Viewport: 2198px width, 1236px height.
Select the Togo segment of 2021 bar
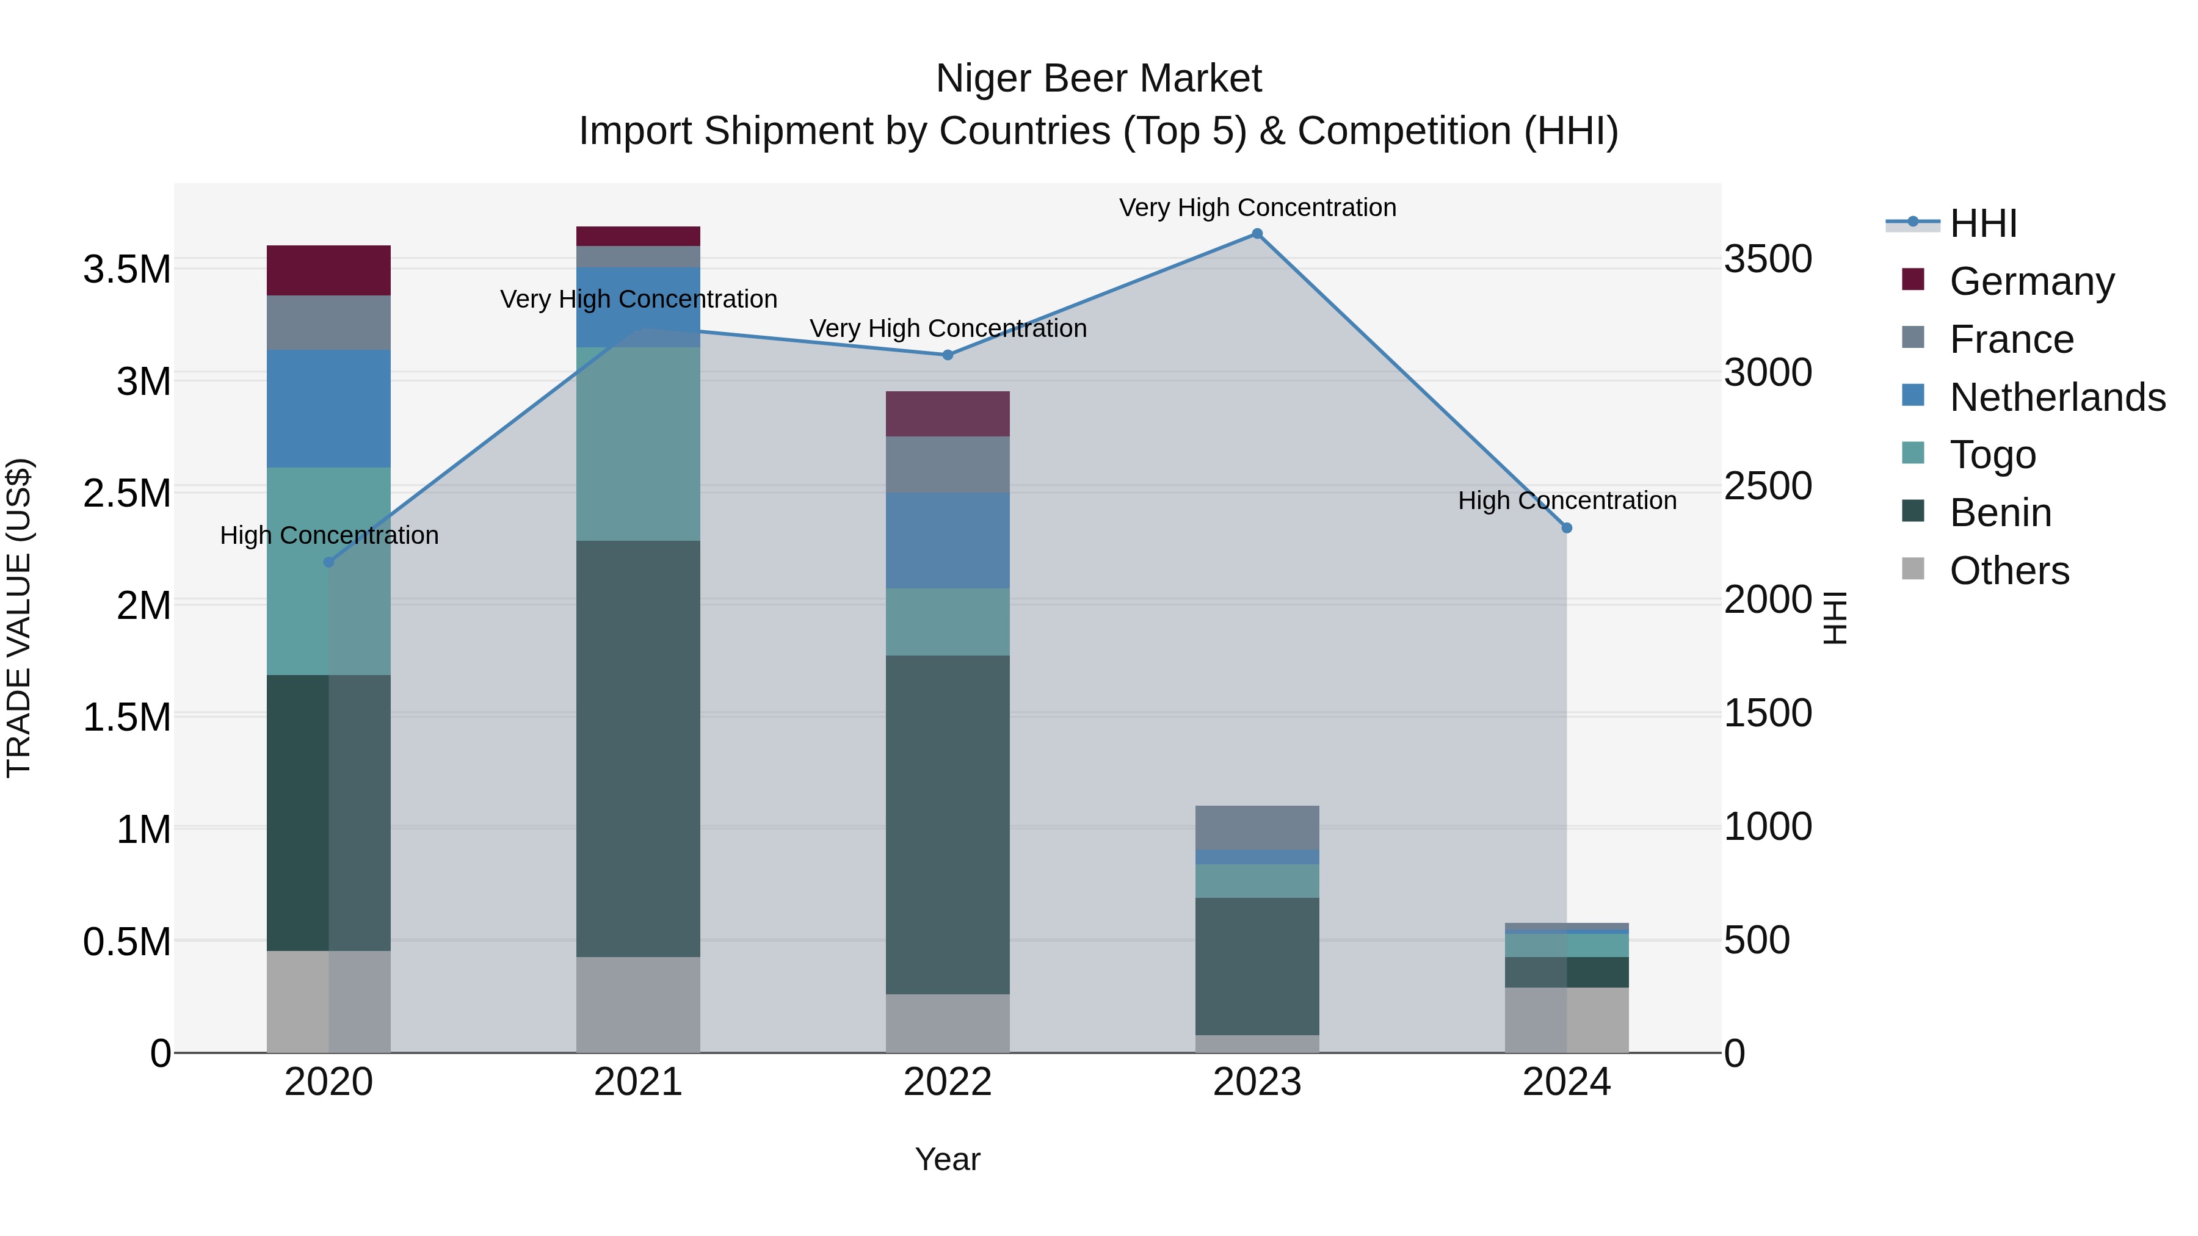[x=638, y=444]
